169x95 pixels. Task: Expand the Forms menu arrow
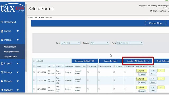tap(18, 31)
